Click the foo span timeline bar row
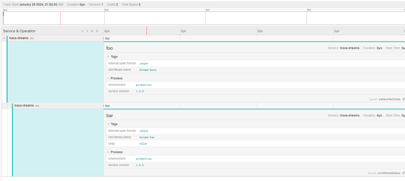Screen dimensions: 405x181 [253, 38]
